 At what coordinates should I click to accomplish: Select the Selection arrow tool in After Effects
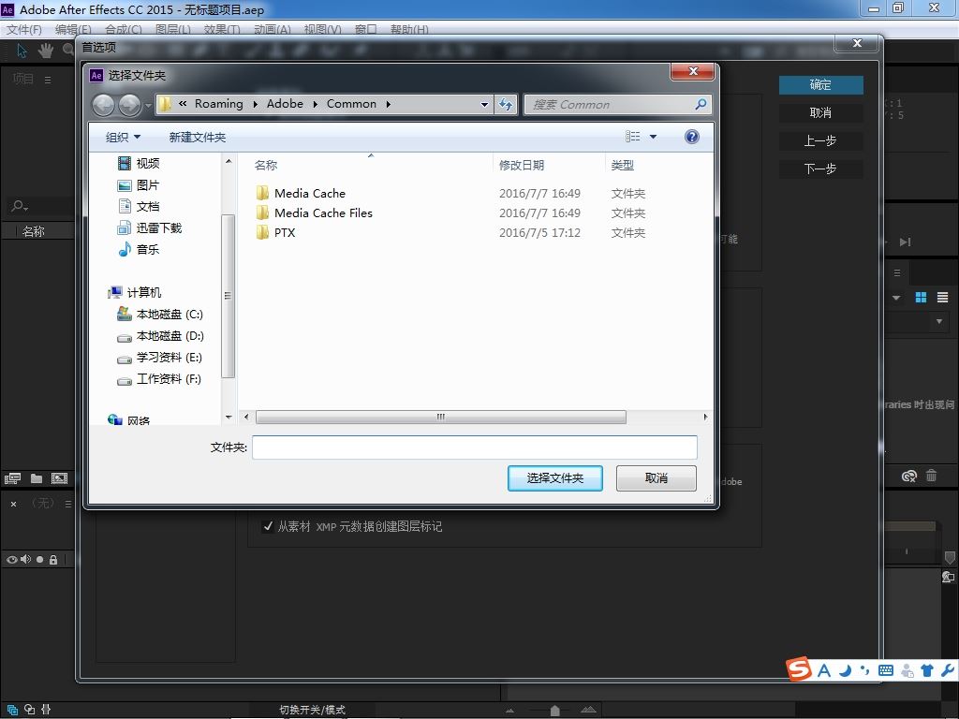22,51
